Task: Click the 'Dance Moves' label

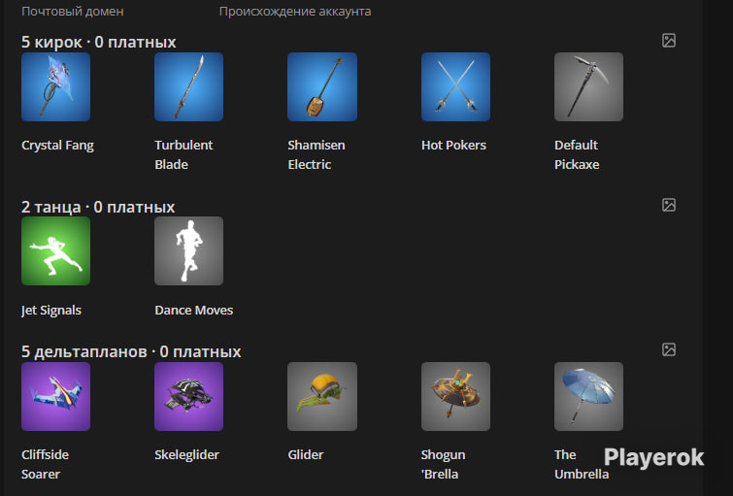Action: click(x=193, y=310)
